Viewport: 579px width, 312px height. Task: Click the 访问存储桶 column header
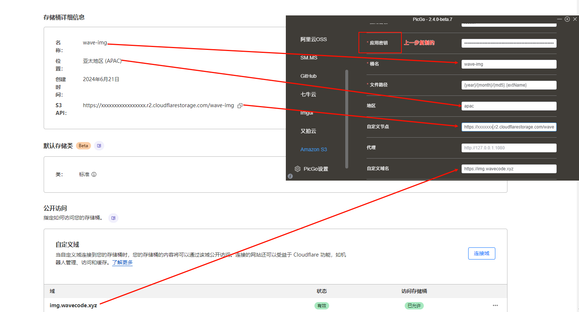coord(414,291)
